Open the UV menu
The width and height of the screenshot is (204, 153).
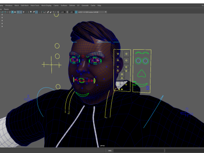point(78,6)
